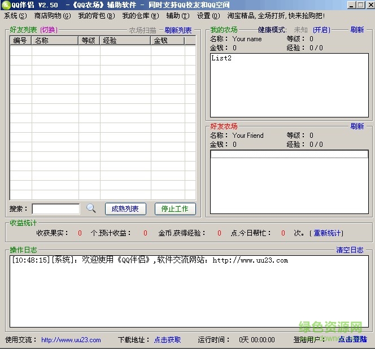Click 刷新列表 to refresh friend list

(178, 30)
